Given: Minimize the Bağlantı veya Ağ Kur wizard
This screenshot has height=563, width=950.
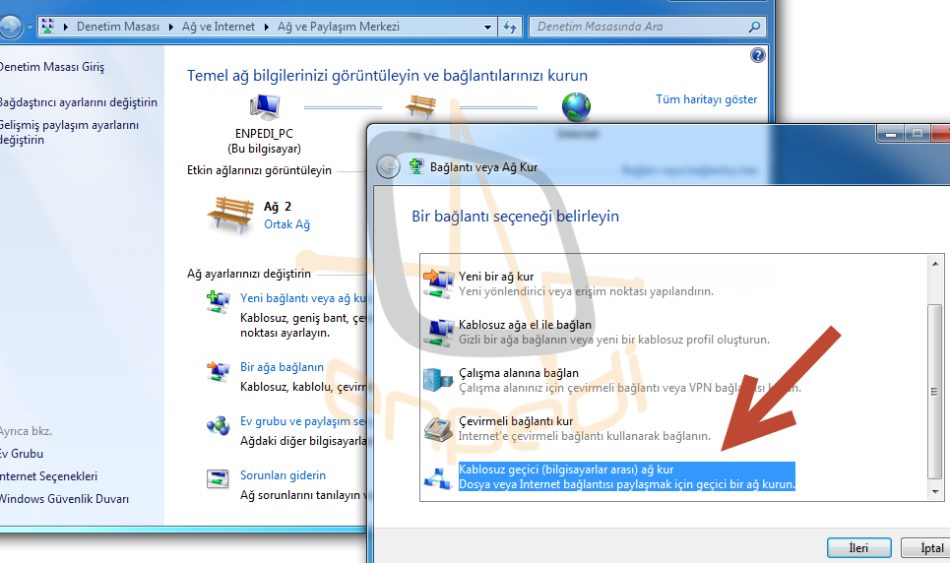Looking at the screenshot, I should click(890, 133).
